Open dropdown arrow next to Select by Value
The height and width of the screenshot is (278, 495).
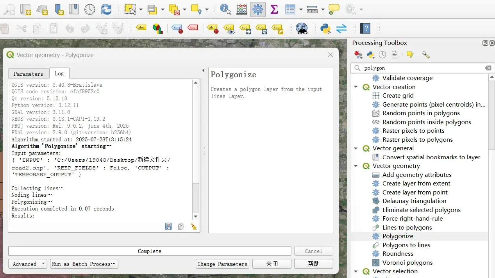pyautogui.click(x=163, y=10)
